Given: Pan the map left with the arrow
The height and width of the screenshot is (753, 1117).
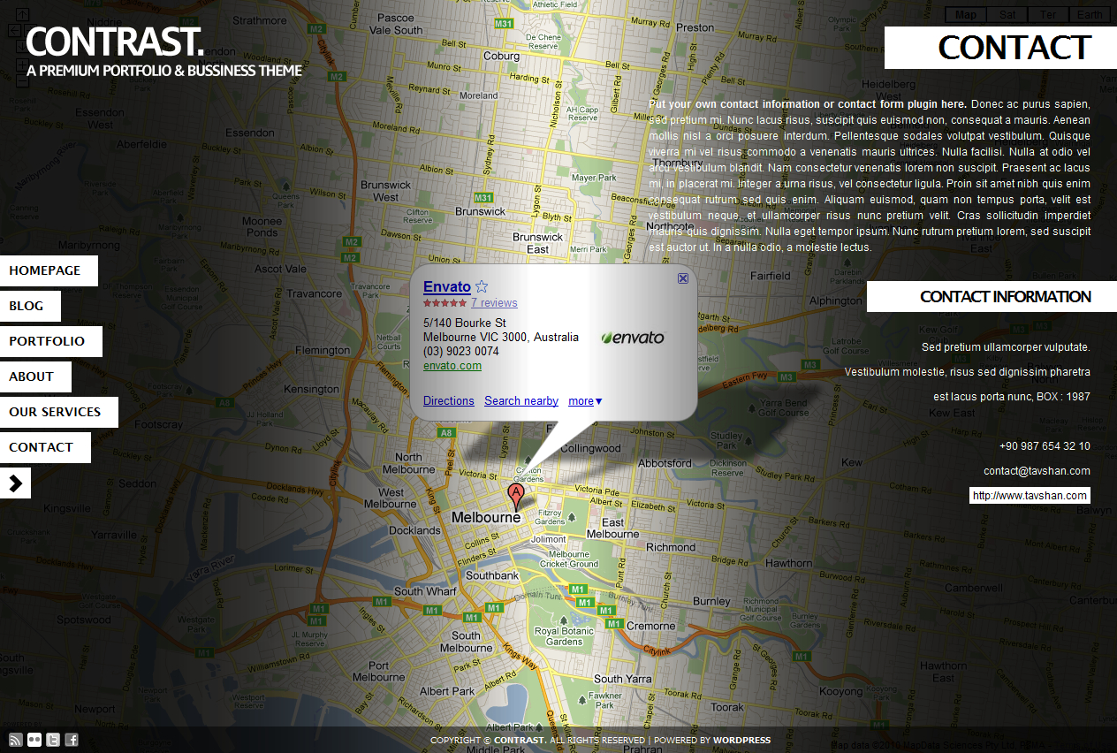Looking at the screenshot, I should (x=14, y=30).
